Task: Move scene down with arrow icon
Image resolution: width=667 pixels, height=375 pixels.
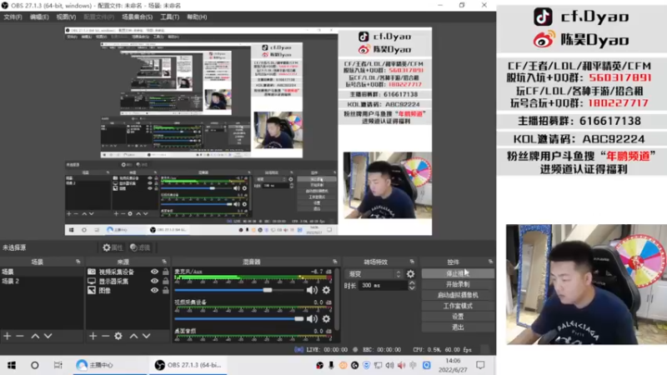Action: point(48,336)
